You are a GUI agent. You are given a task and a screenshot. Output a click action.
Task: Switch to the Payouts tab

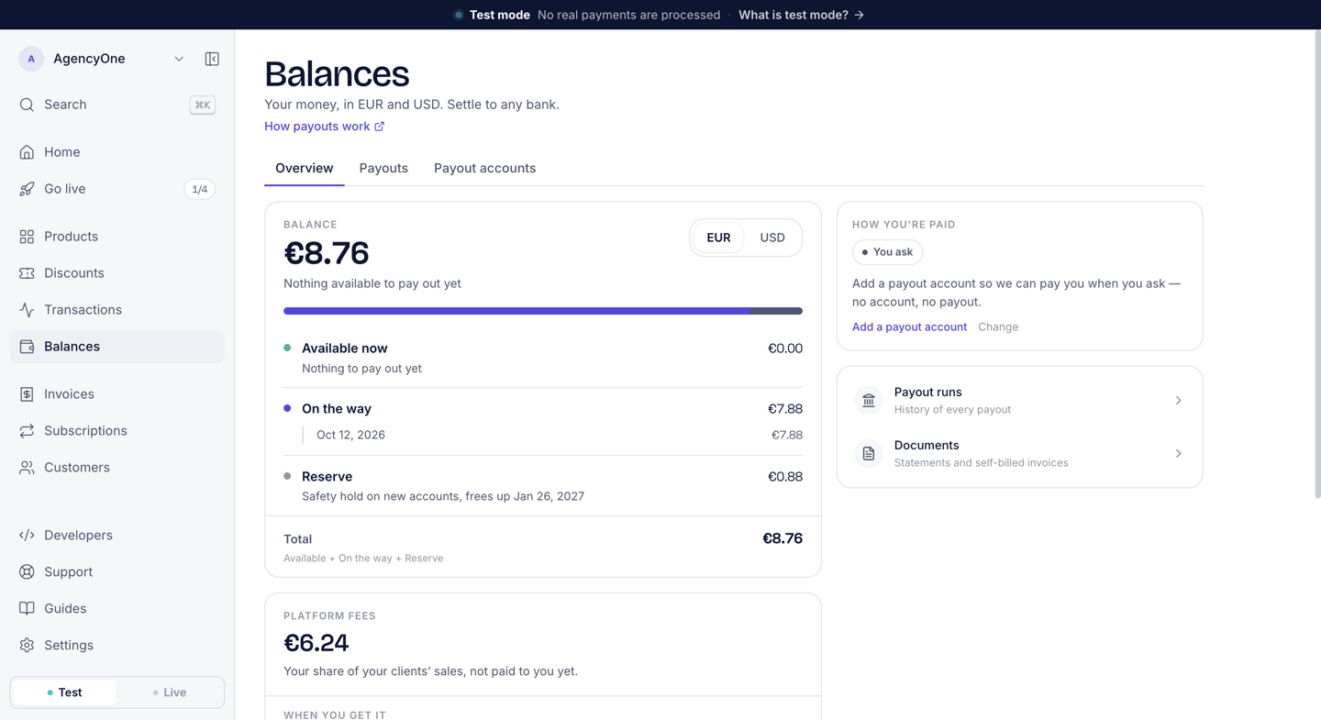(383, 169)
